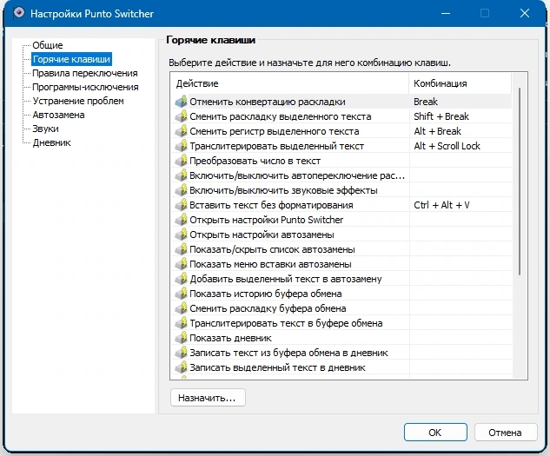This screenshot has height=456, width=550.
Task: Select row Отменить конвертацию раскладки
Action: click(x=341, y=102)
